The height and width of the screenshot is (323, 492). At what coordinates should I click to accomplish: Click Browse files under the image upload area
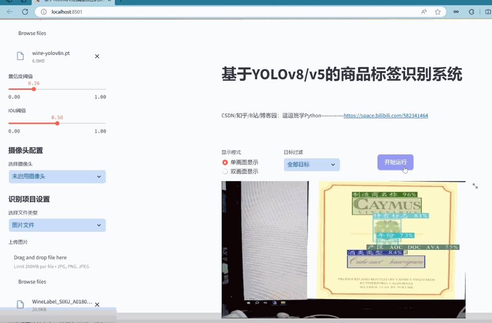(x=33, y=282)
